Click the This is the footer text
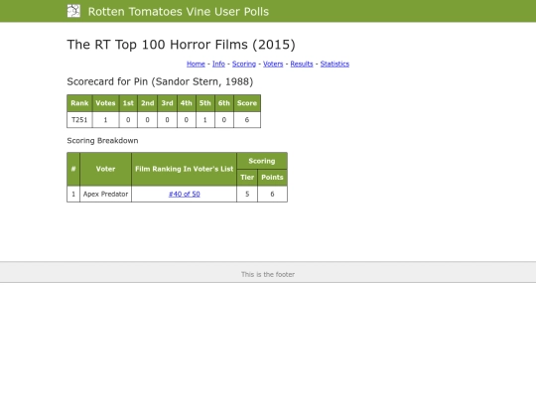The image size is (536, 402). point(268,275)
